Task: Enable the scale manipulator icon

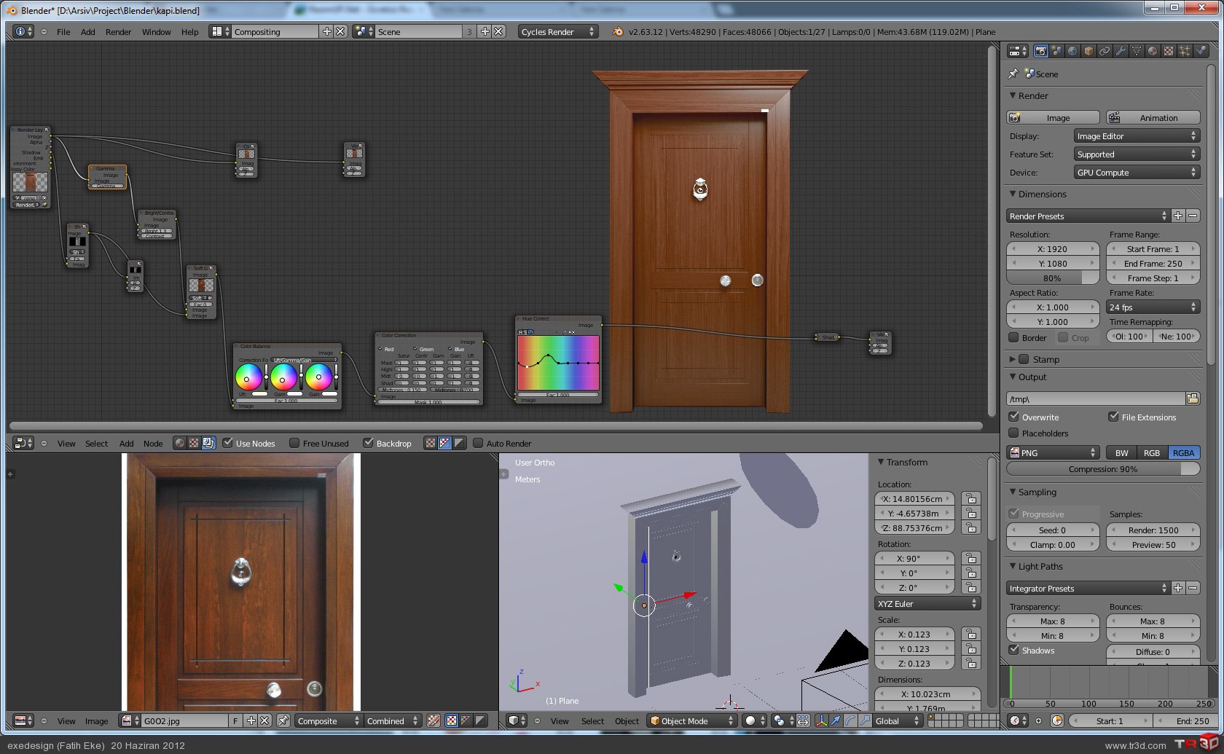Action: pyautogui.click(x=864, y=720)
